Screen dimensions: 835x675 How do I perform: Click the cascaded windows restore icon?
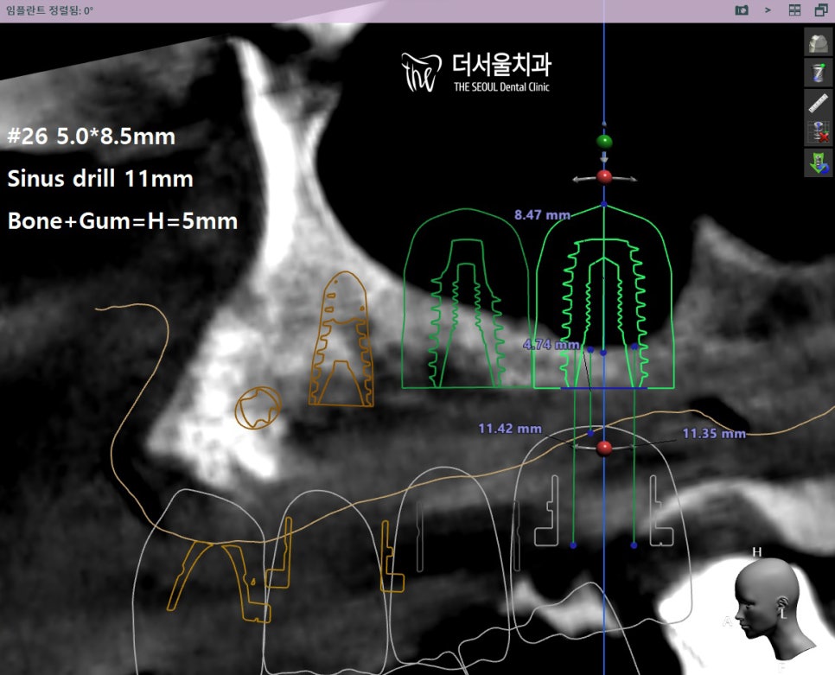[x=821, y=10]
